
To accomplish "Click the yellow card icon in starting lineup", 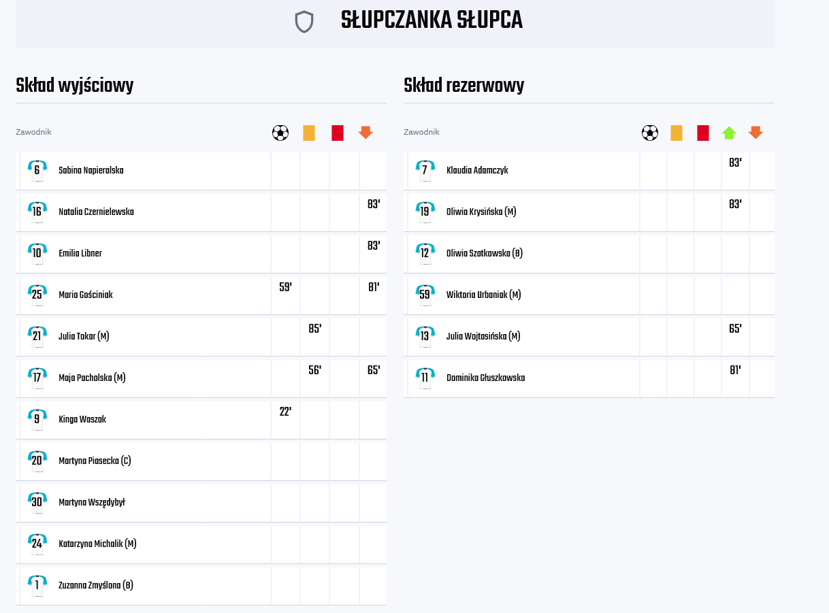I will (x=309, y=133).
